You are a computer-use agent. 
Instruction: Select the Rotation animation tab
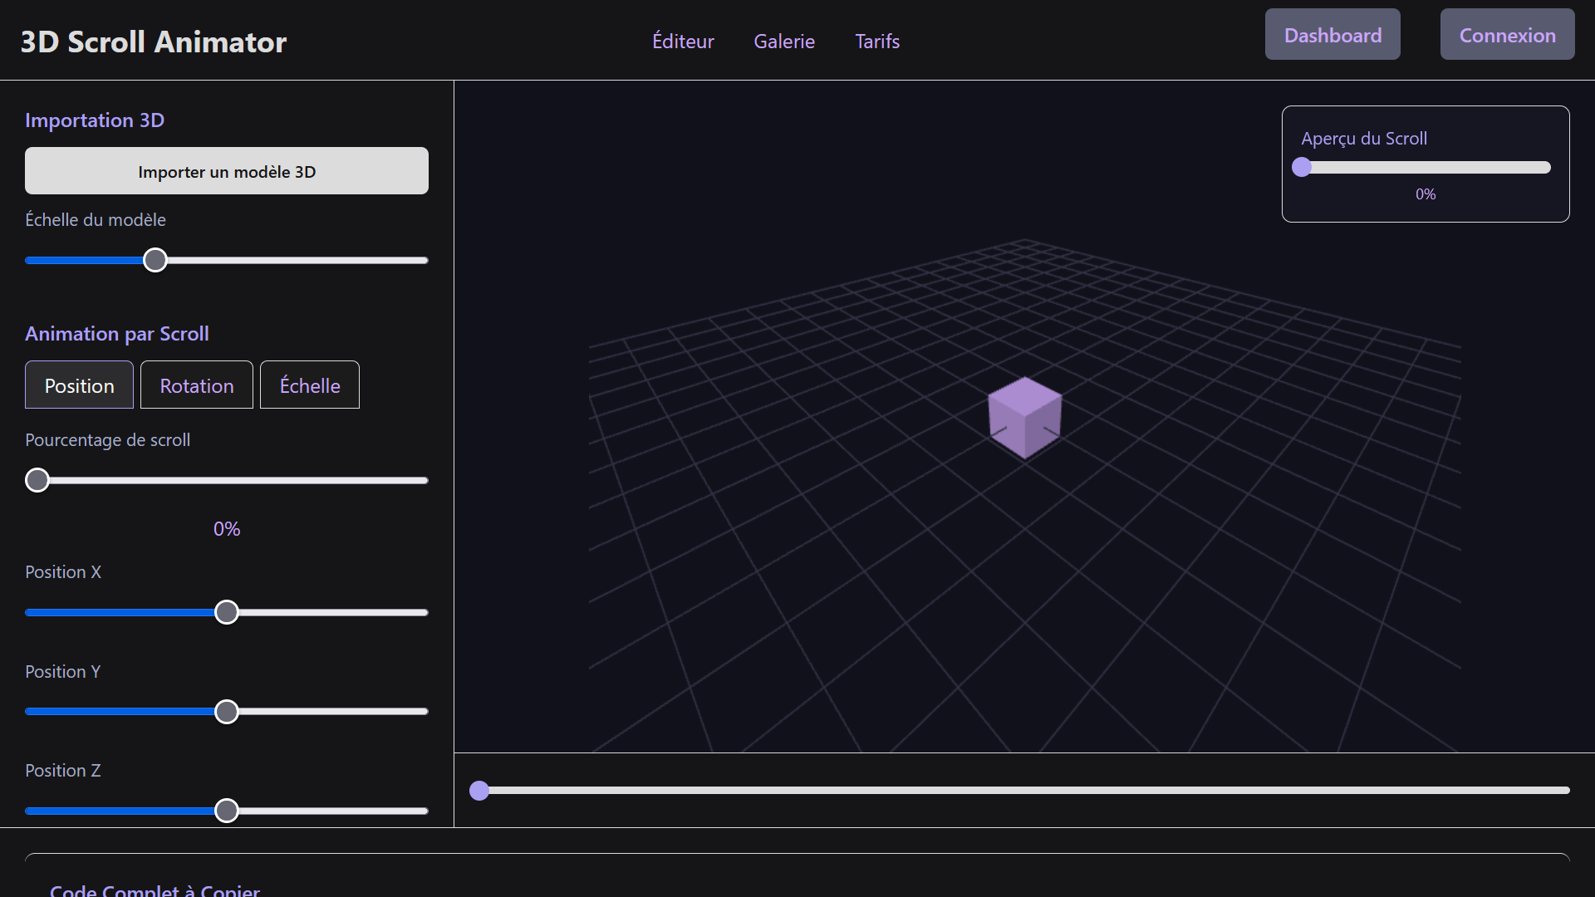(196, 385)
